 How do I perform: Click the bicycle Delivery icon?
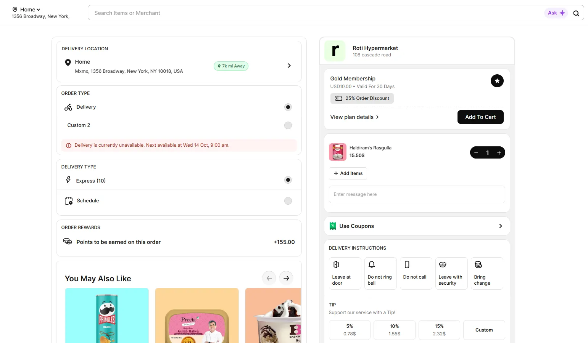point(68,107)
